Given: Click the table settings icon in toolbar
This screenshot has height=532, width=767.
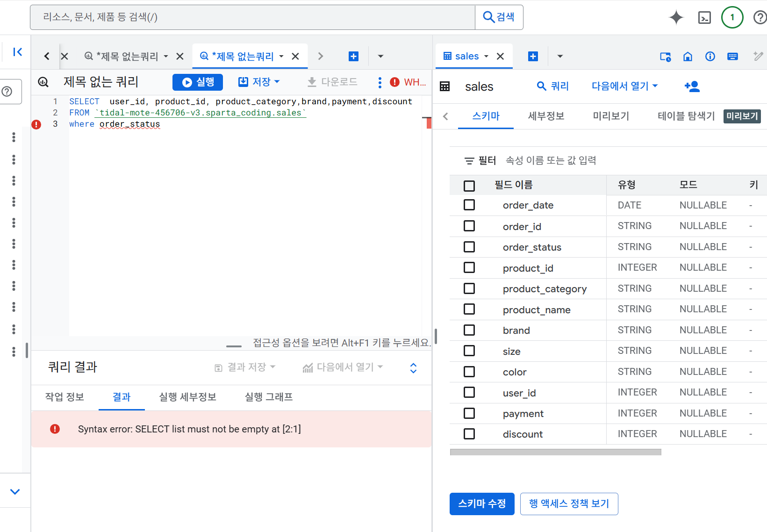Looking at the screenshot, I should click(665, 57).
